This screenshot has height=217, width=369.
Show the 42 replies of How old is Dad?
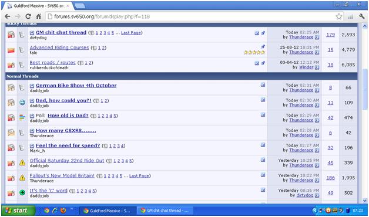click(x=330, y=118)
